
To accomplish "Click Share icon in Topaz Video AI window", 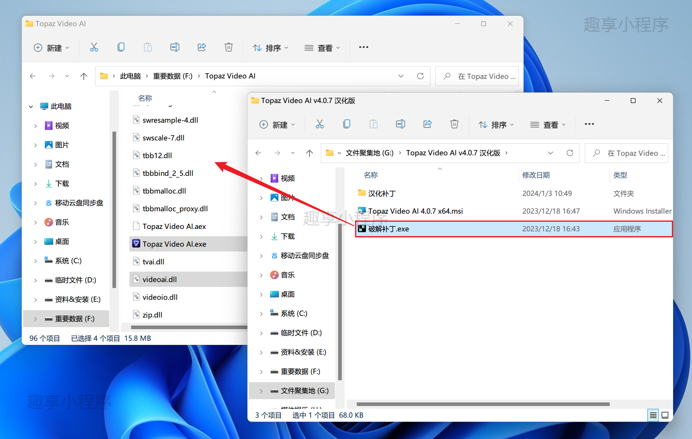I will point(202,47).
